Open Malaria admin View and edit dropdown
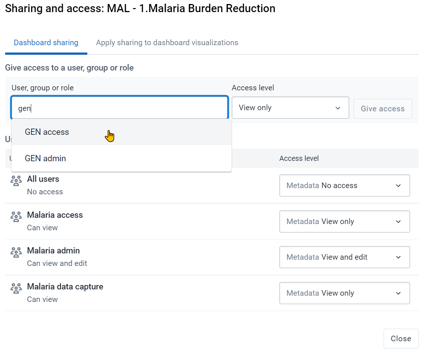 point(344,257)
